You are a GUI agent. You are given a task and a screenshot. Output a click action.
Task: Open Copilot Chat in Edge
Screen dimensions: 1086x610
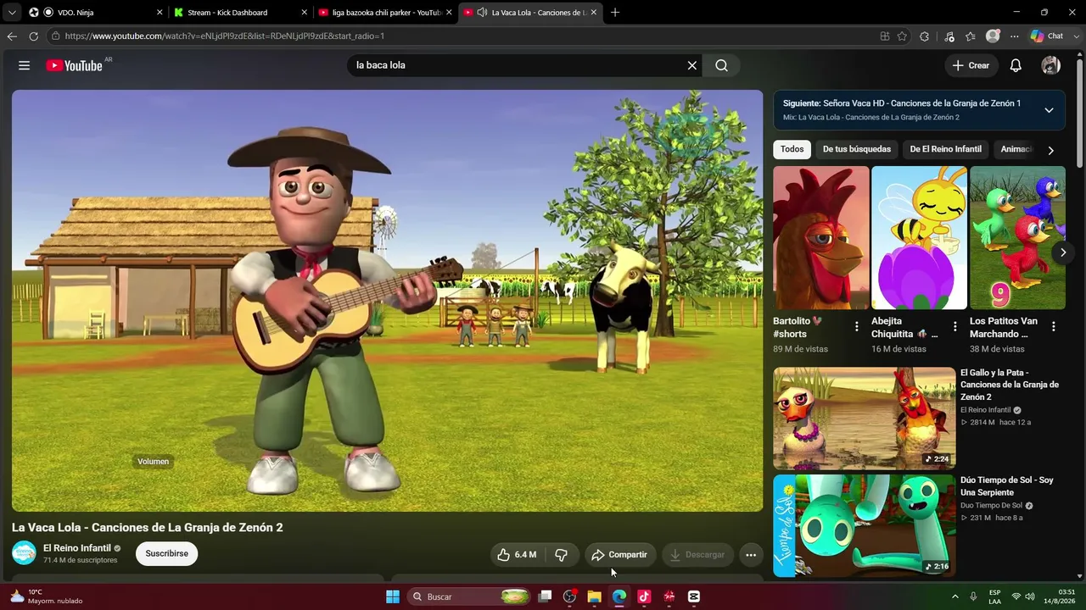click(1047, 36)
